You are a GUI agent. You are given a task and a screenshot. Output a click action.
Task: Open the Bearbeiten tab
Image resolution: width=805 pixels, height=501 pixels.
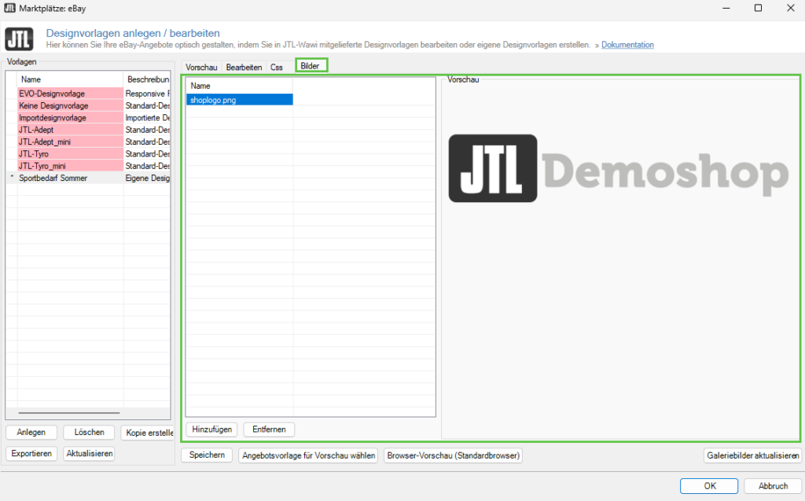(x=244, y=68)
